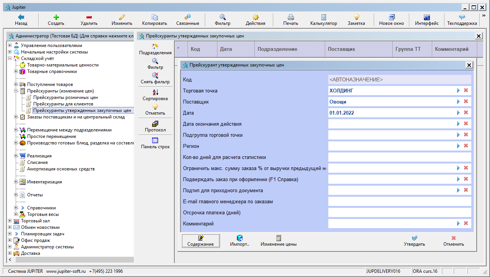Sort by the Дата column header
490x277 pixels.
(x=235, y=49)
